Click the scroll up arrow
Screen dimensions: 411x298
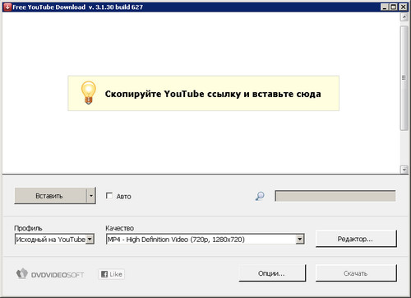click(404, 17)
